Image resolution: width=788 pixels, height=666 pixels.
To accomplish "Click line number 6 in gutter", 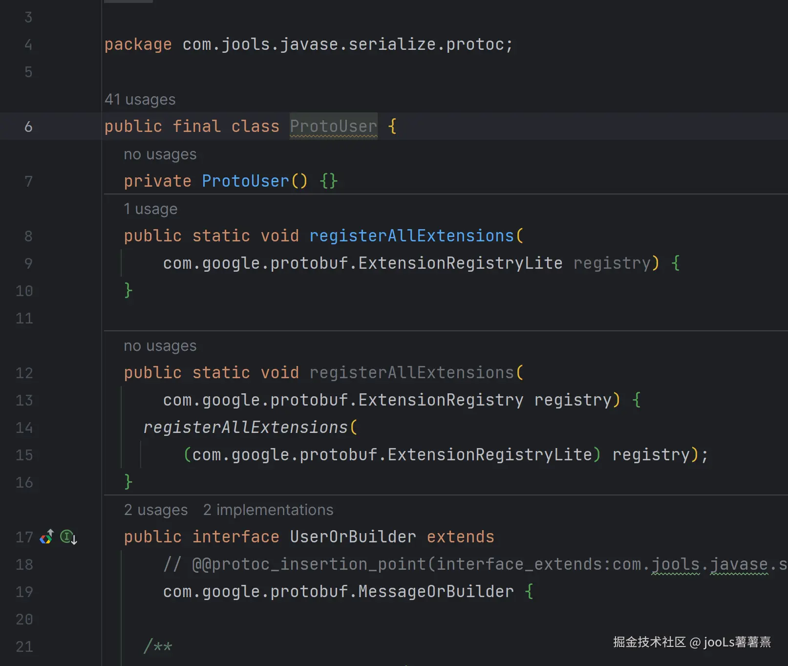I will point(28,127).
